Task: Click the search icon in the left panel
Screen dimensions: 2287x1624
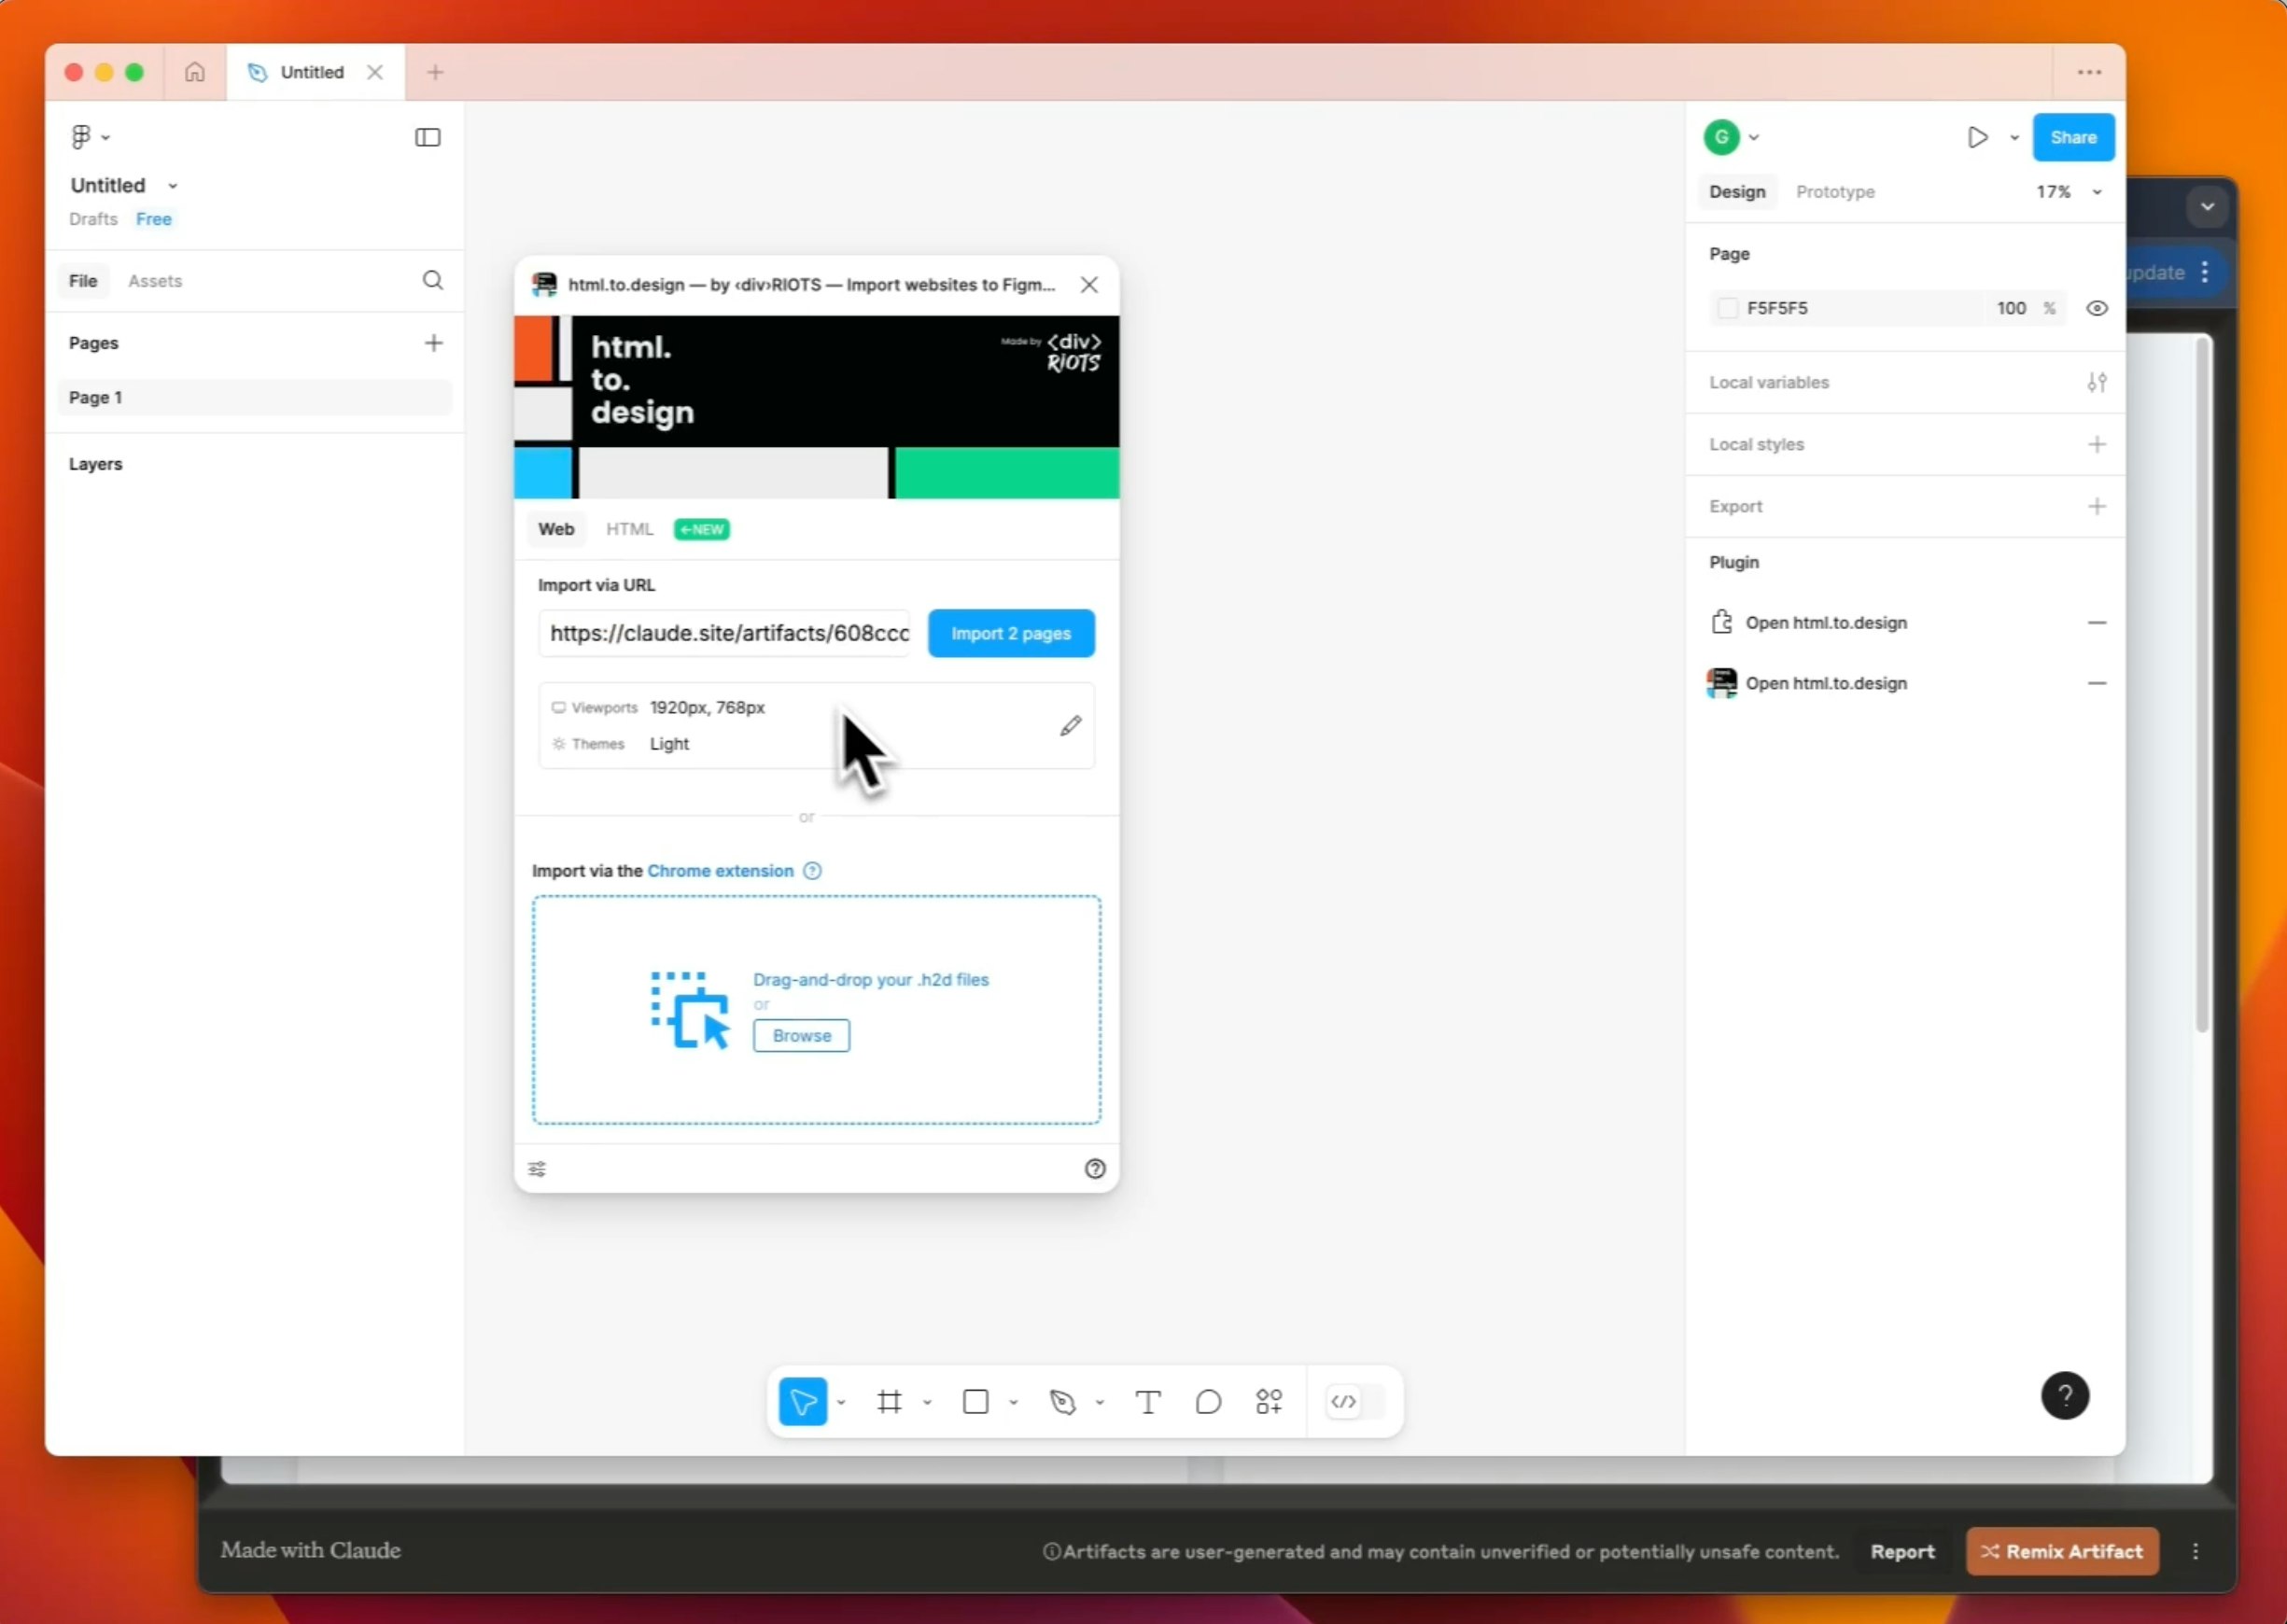Action: 433,280
